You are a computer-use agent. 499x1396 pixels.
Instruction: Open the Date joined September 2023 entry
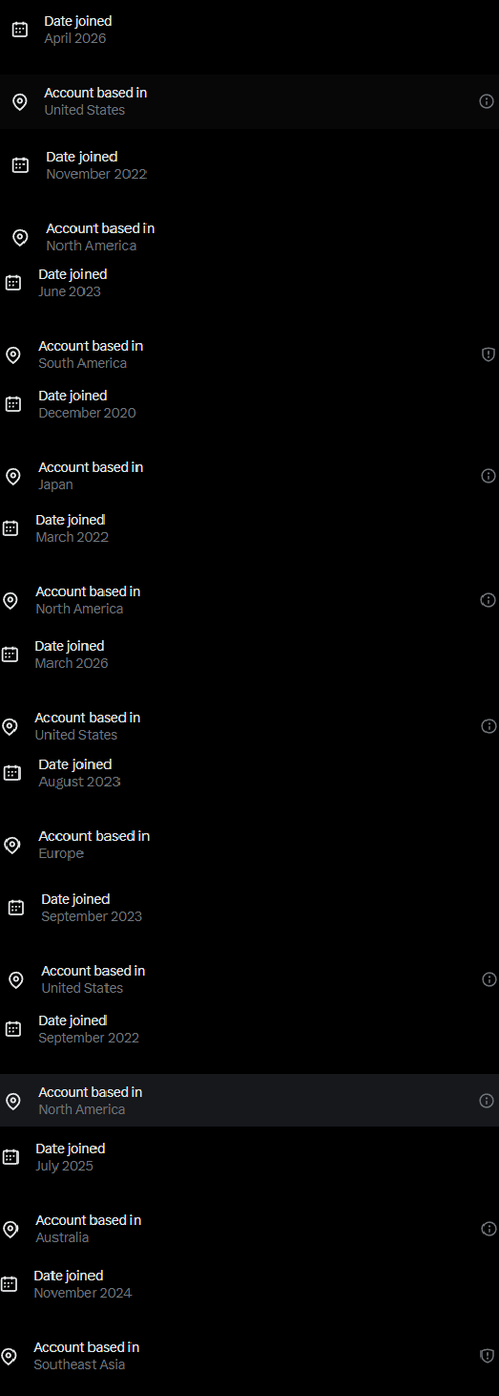(249, 908)
